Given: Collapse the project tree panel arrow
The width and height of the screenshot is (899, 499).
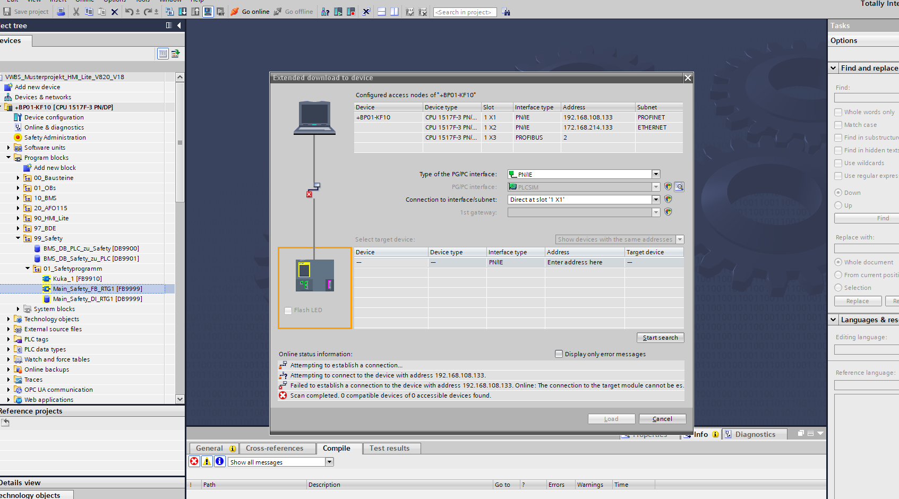Looking at the screenshot, I should pos(179,25).
